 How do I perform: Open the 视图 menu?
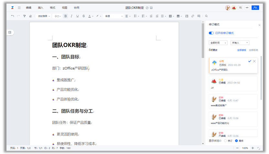pyautogui.click(x=65, y=8)
